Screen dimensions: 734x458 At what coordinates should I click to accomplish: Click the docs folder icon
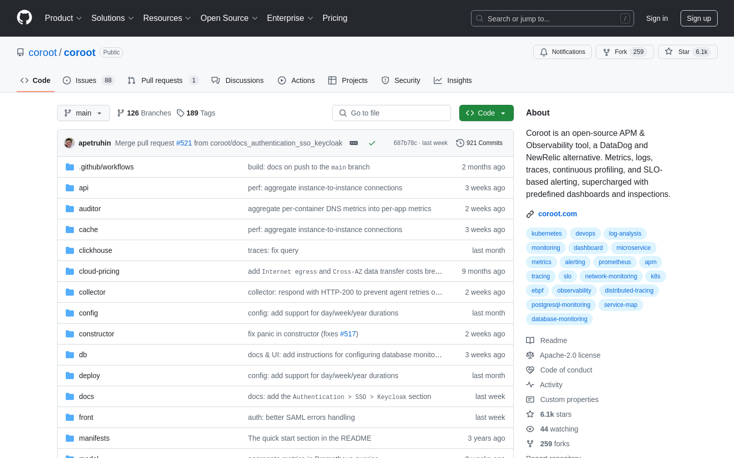pos(70,396)
